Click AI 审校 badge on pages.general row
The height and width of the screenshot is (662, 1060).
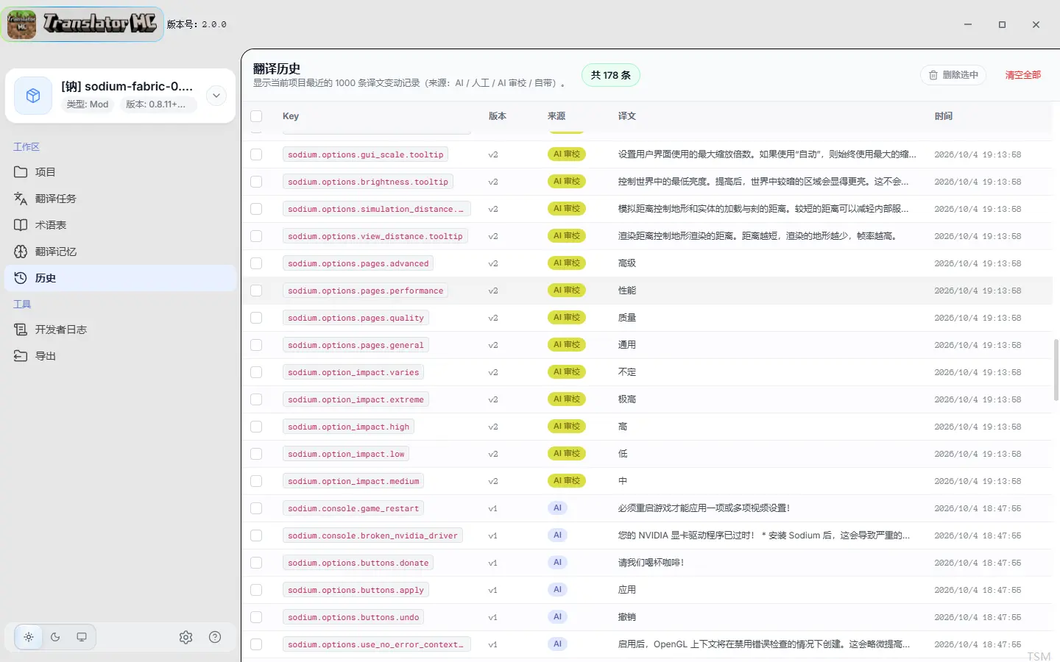(x=567, y=344)
